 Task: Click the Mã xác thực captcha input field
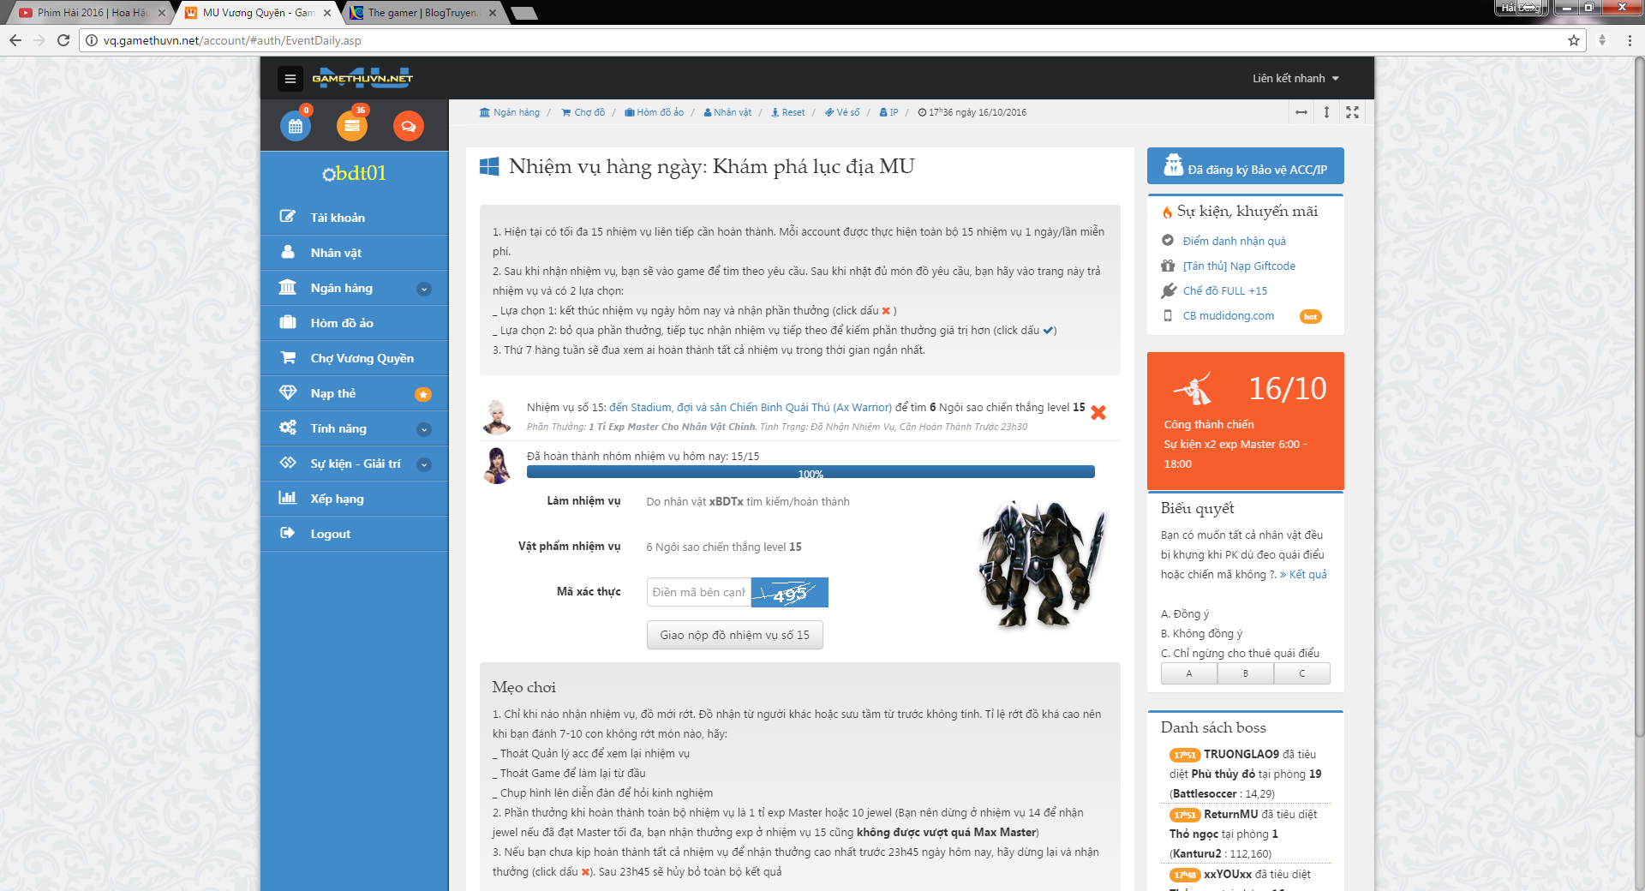coord(698,592)
